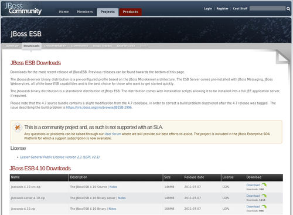Click Download link for jbossesb-server-4.10.zip
Viewport: 293px width, 215px height.
tap(253, 196)
